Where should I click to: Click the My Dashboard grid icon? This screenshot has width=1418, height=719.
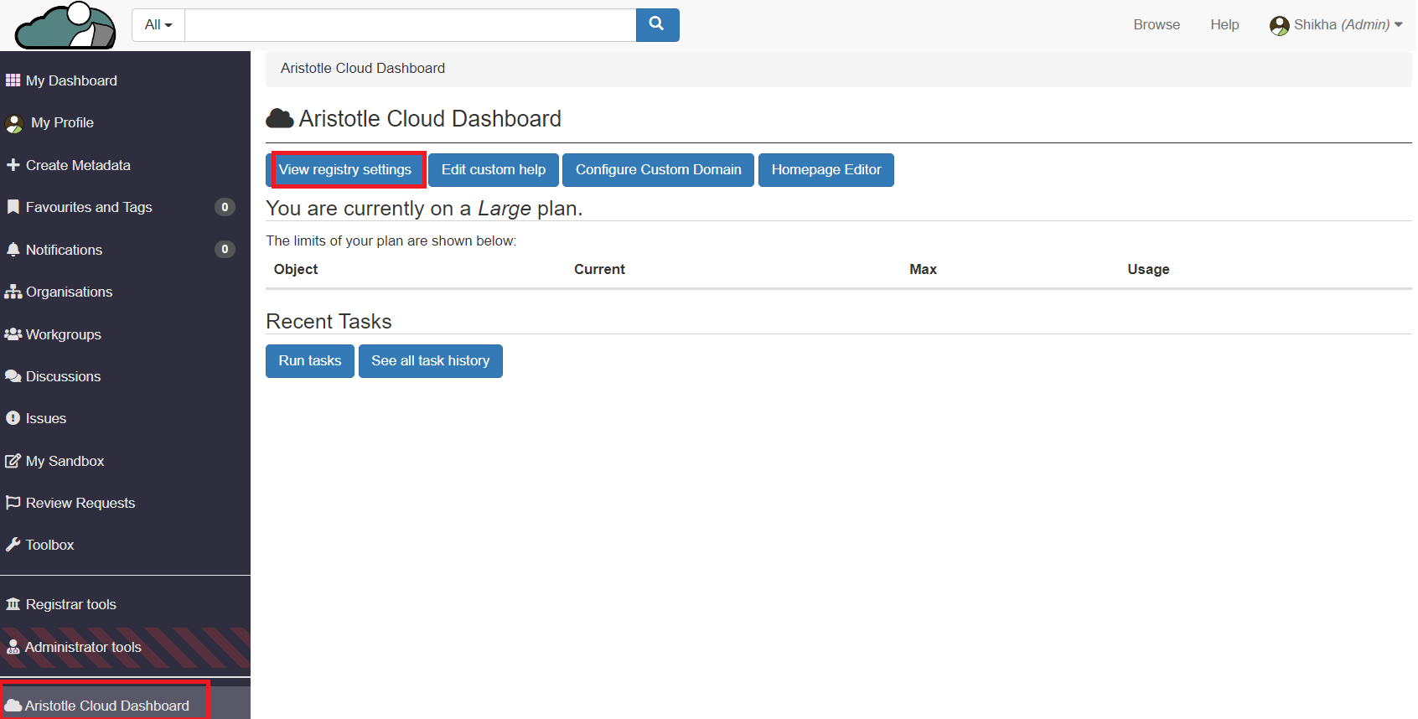[13, 80]
